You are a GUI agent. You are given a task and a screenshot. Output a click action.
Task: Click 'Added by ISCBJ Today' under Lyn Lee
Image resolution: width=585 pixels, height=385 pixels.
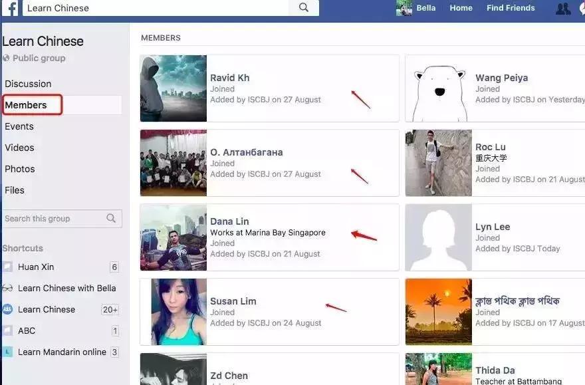tap(517, 249)
